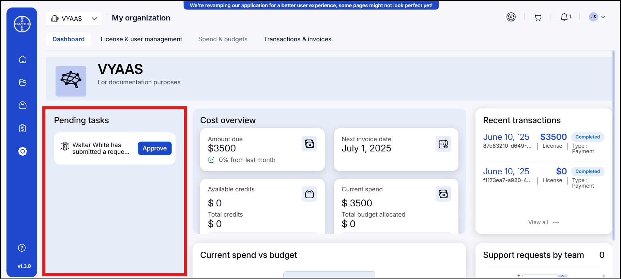This screenshot has height=279, width=621.
Task: Click the 'Support requests by team' heading
Action: 533,255
